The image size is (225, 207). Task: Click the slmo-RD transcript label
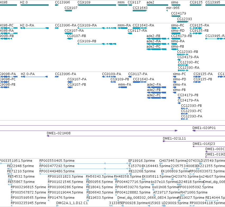[178, 31]
